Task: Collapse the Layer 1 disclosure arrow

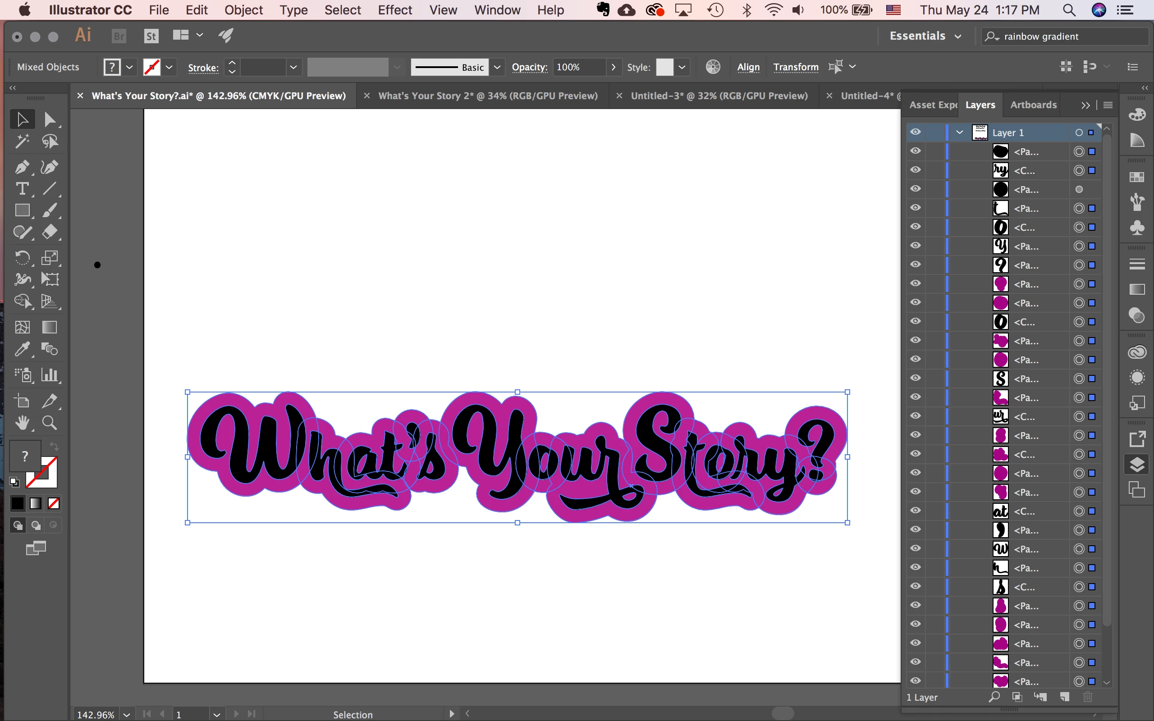Action: 959,132
